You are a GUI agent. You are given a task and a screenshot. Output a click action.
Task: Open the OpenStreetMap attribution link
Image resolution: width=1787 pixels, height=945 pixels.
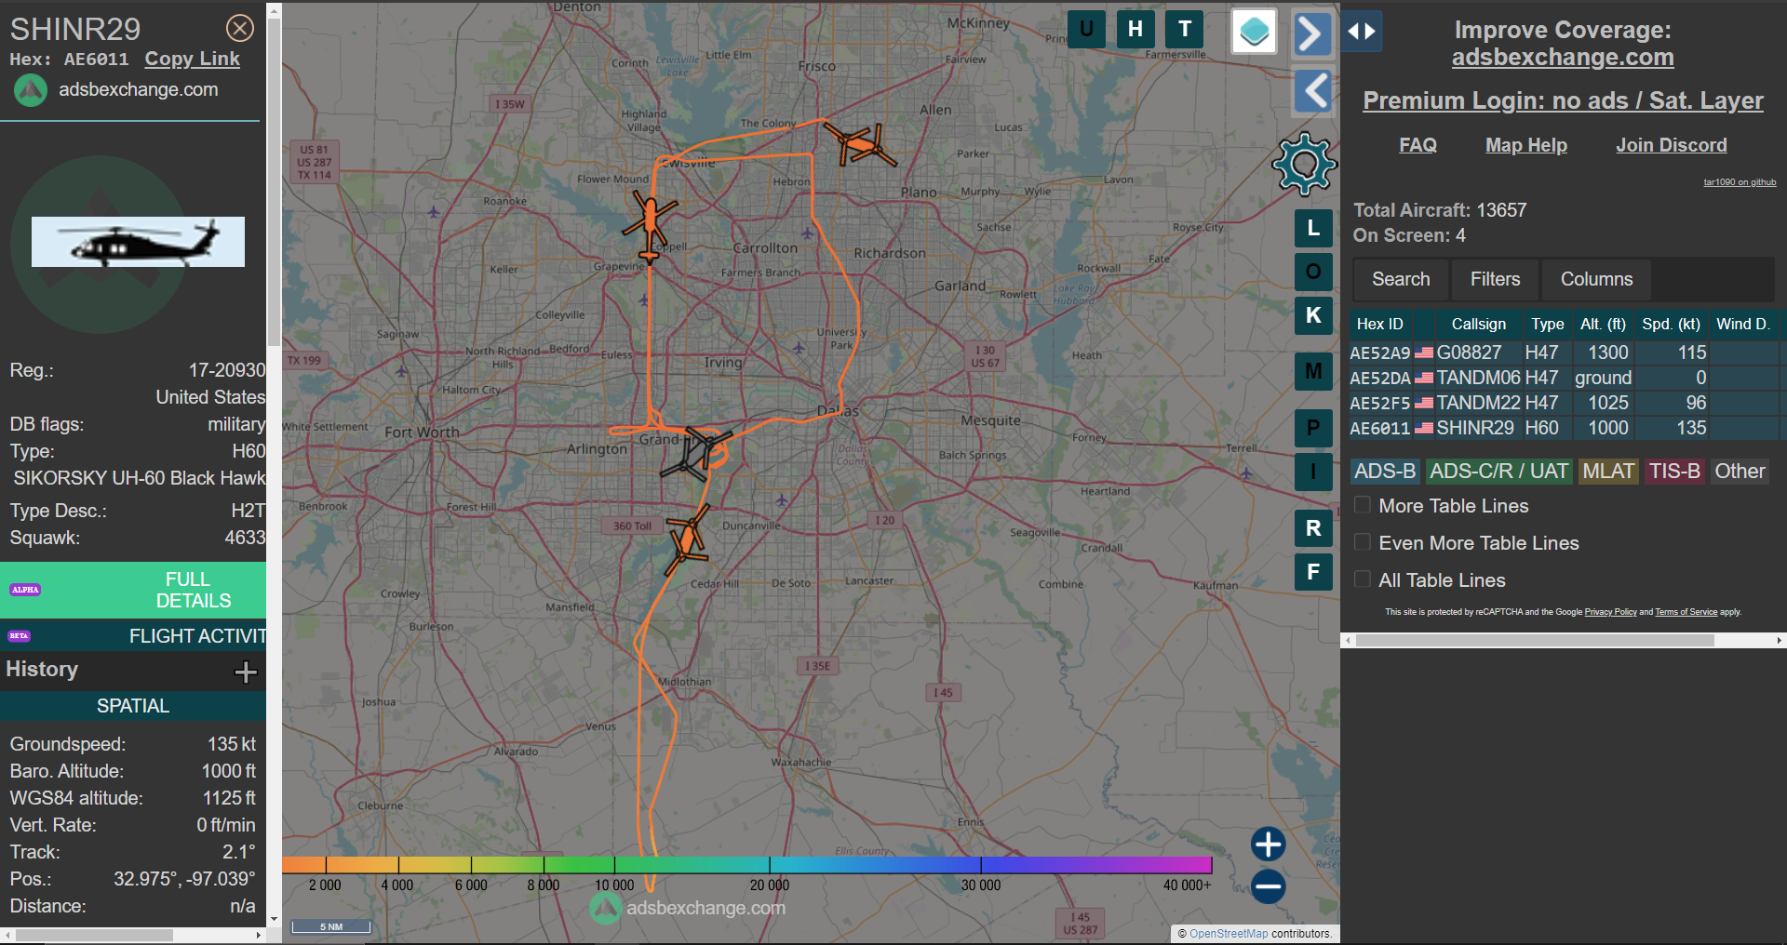pyautogui.click(x=1229, y=934)
